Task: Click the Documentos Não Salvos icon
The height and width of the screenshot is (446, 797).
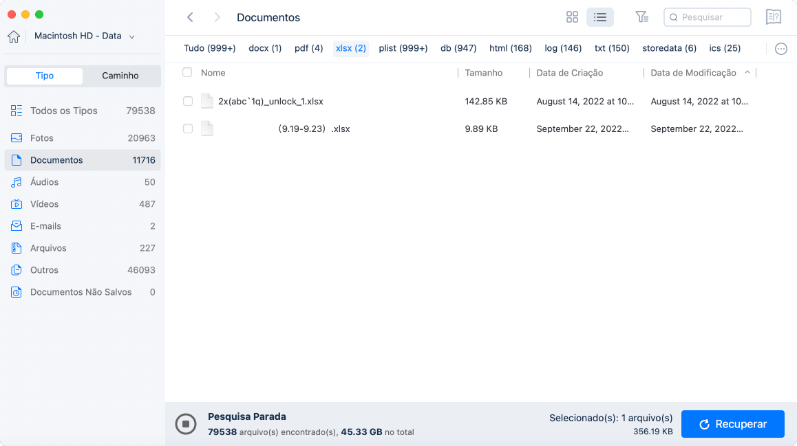Action: (17, 292)
